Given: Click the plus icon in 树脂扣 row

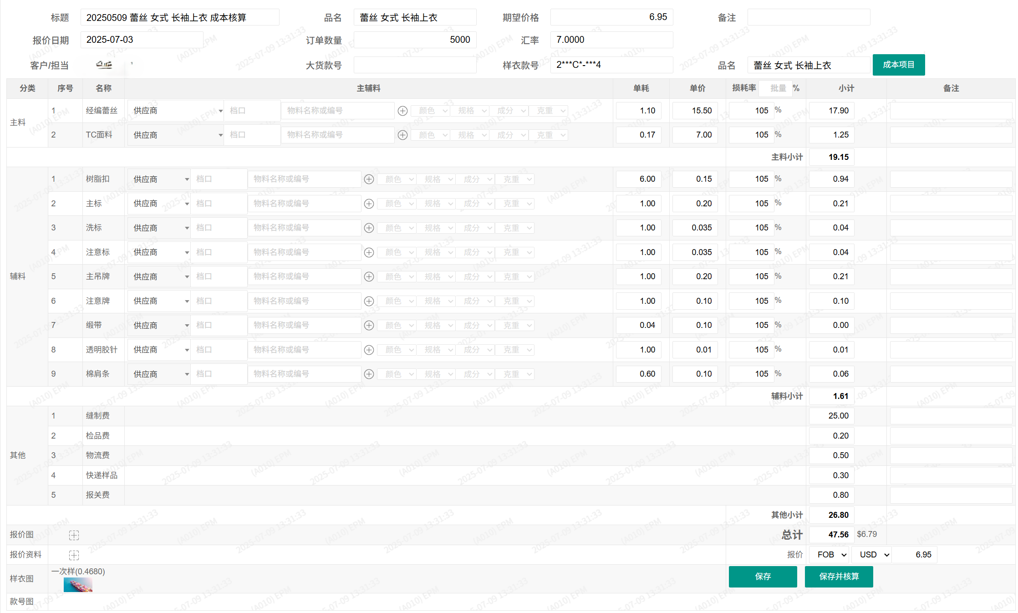Looking at the screenshot, I should click(369, 179).
